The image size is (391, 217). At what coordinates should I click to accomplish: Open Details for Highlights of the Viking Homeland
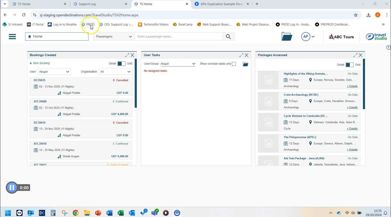[x=352, y=86]
